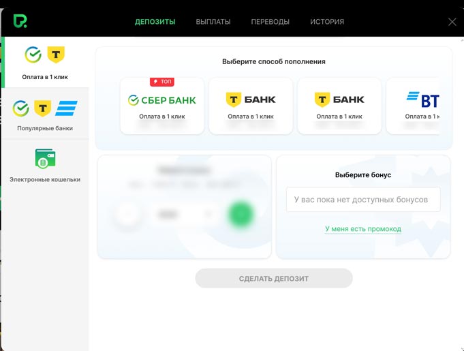Select the Сбербанк one-click payment card
464x351 pixels.
[x=162, y=106]
